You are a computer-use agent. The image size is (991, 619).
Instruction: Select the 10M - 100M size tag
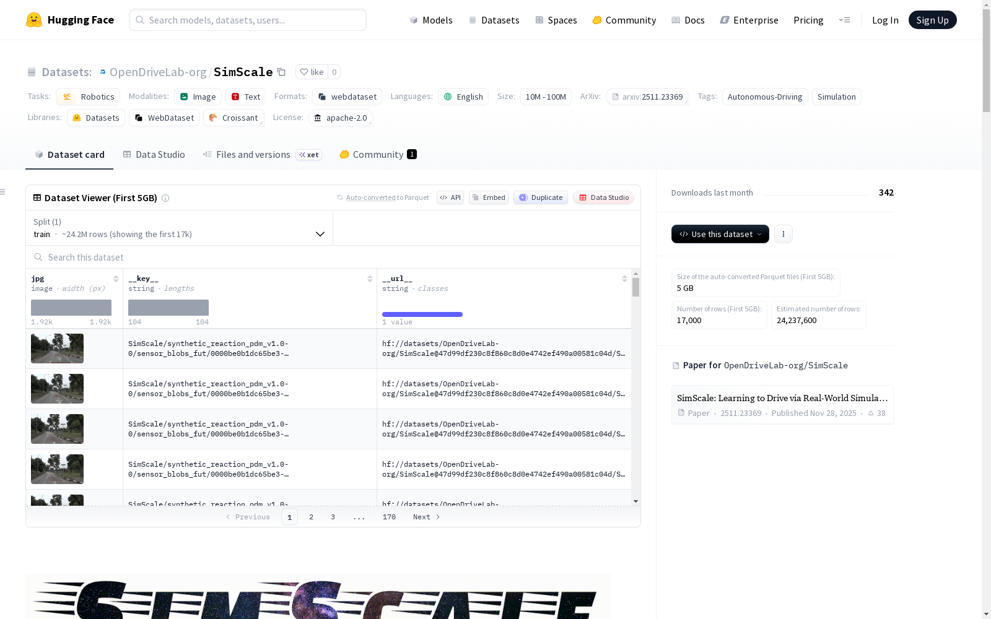point(546,97)
